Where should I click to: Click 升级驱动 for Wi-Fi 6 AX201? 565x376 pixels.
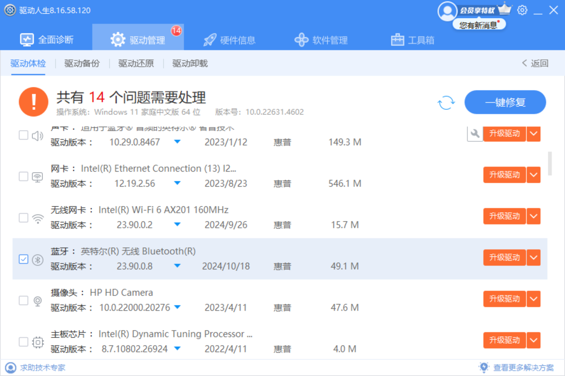click(504, 216)
